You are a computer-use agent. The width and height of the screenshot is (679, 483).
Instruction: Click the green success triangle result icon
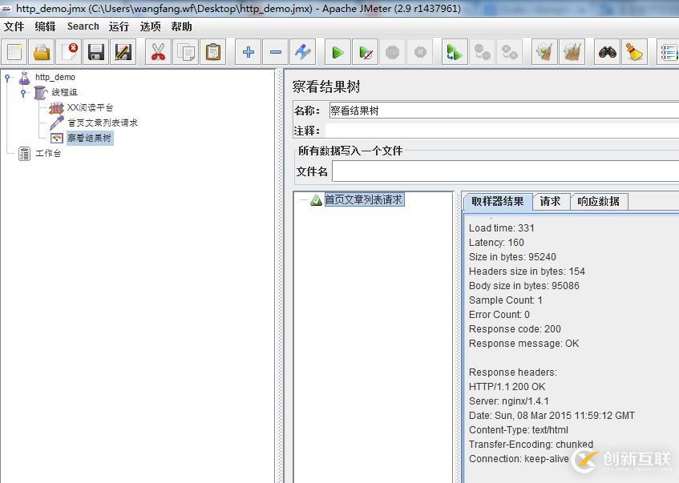click(x=316, y=200)
